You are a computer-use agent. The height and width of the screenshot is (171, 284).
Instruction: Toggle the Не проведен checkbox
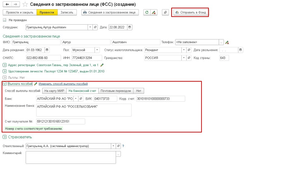(x=5, y=20)
